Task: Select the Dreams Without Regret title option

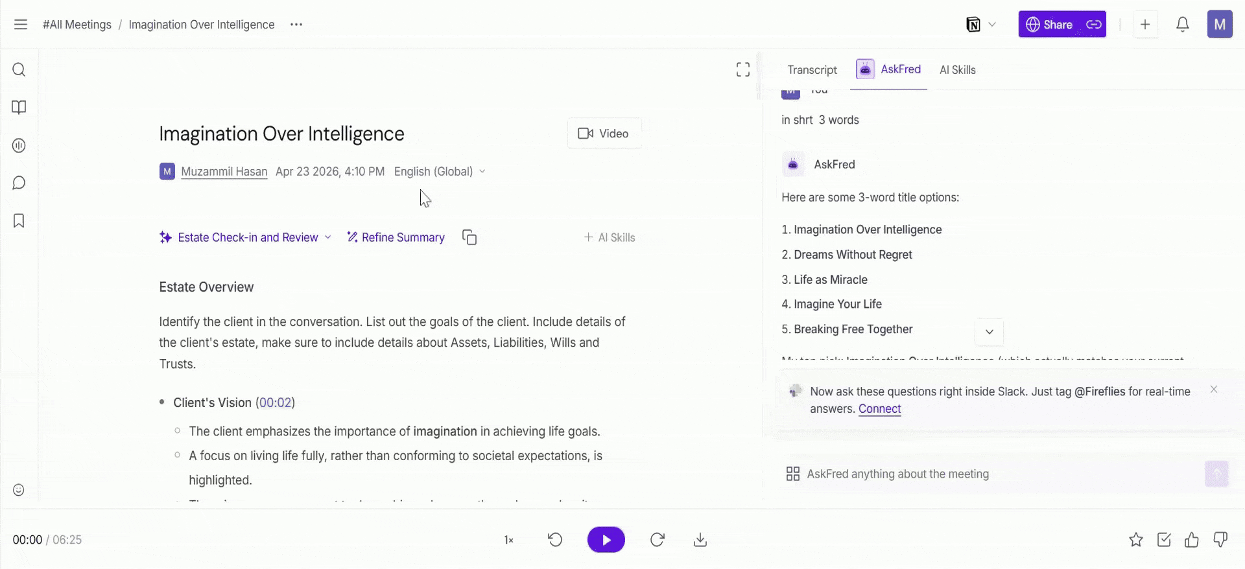Action: pyautogui.click(x=853, y=255)
